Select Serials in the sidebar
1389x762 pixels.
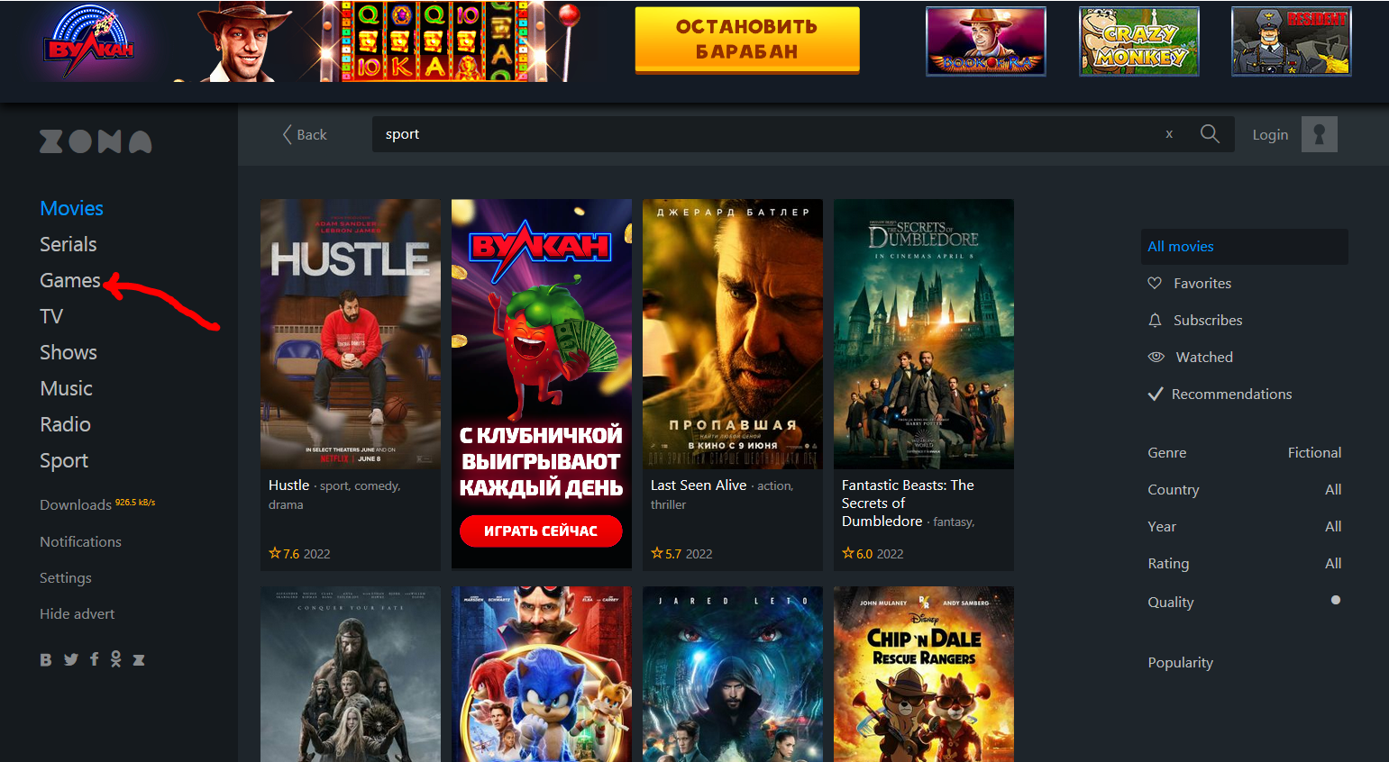[x=68, y=244]
